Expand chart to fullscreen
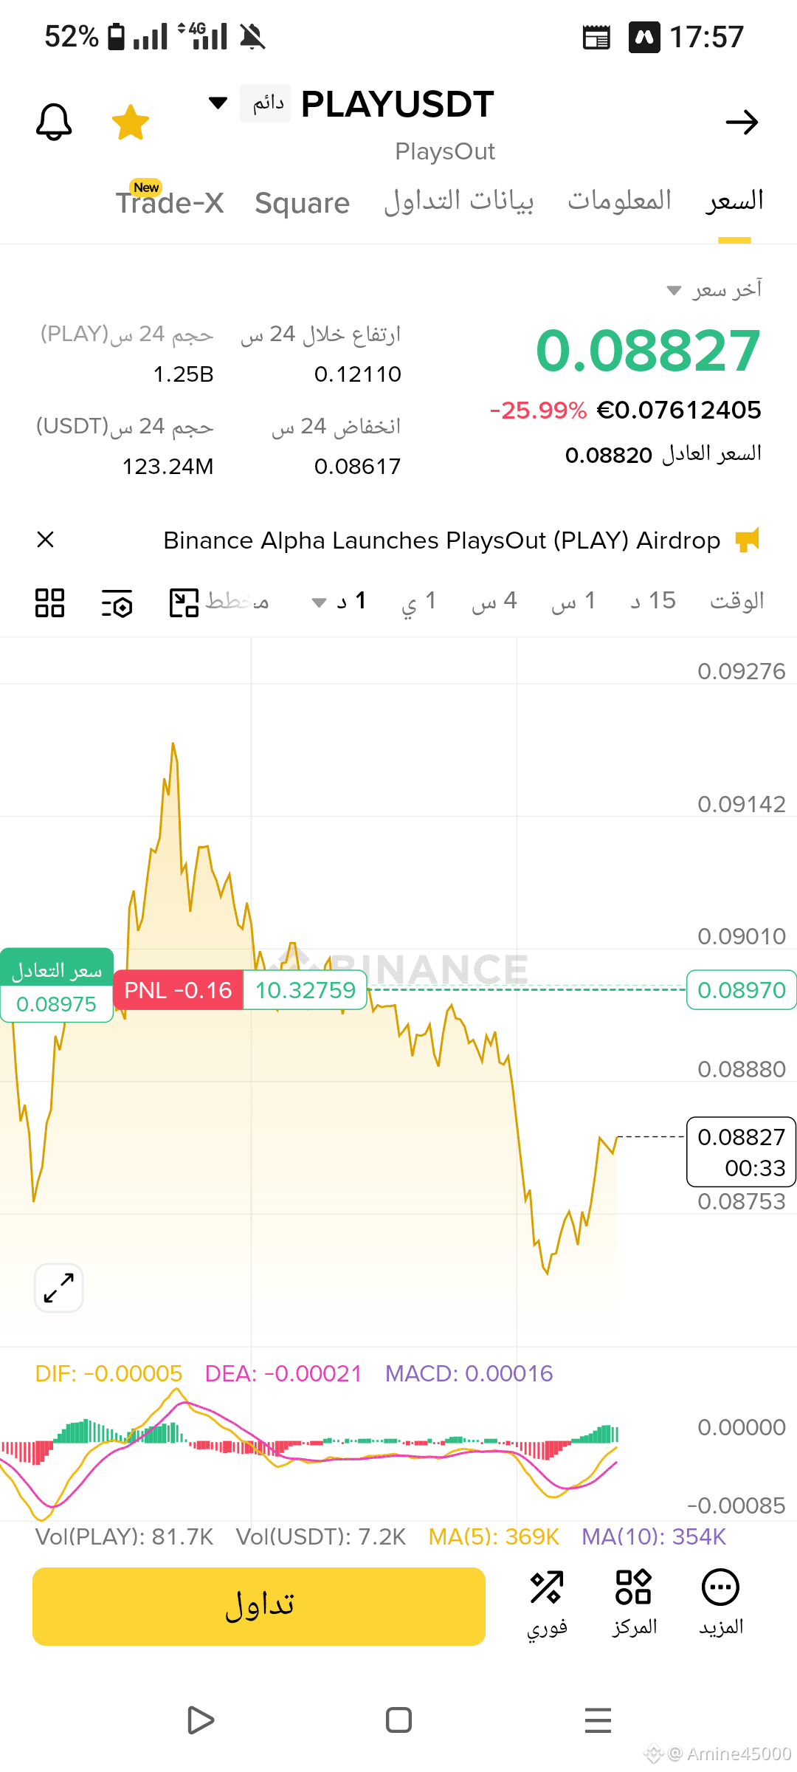This screenshot has width=797, height=1772. click(59, 1288)
